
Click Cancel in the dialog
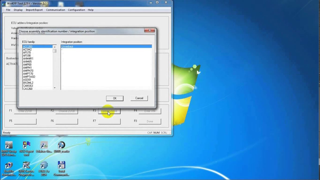[139, 98]
